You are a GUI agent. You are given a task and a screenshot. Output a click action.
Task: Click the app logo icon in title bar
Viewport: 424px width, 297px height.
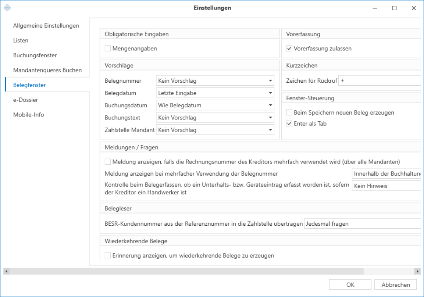(7, 8)
